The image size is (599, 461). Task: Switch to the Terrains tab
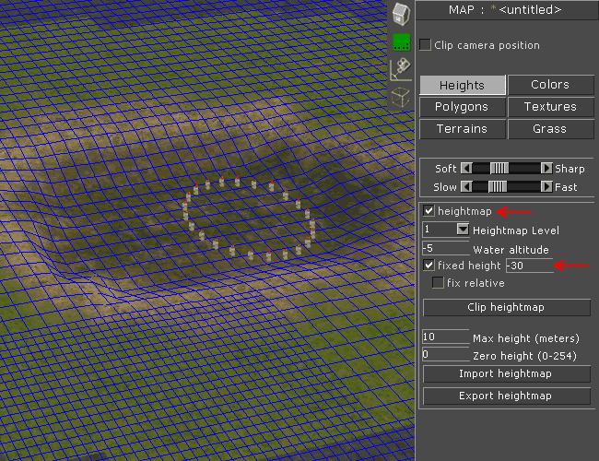click(463, 129)
